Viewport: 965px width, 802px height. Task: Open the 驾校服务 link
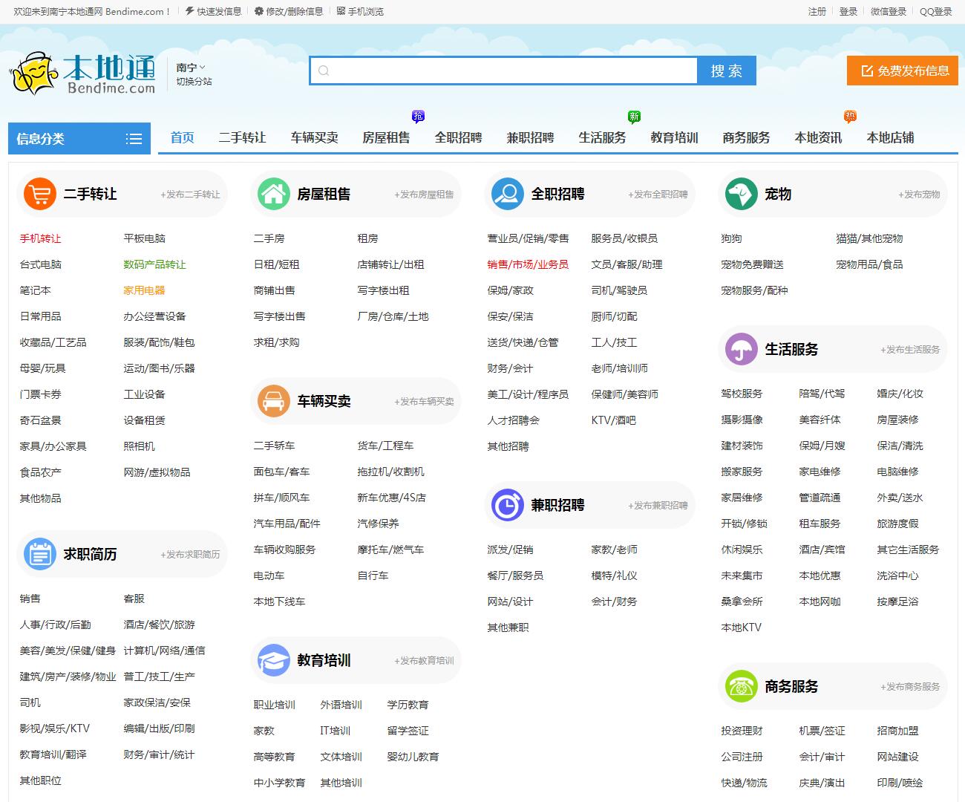point(742,394)
